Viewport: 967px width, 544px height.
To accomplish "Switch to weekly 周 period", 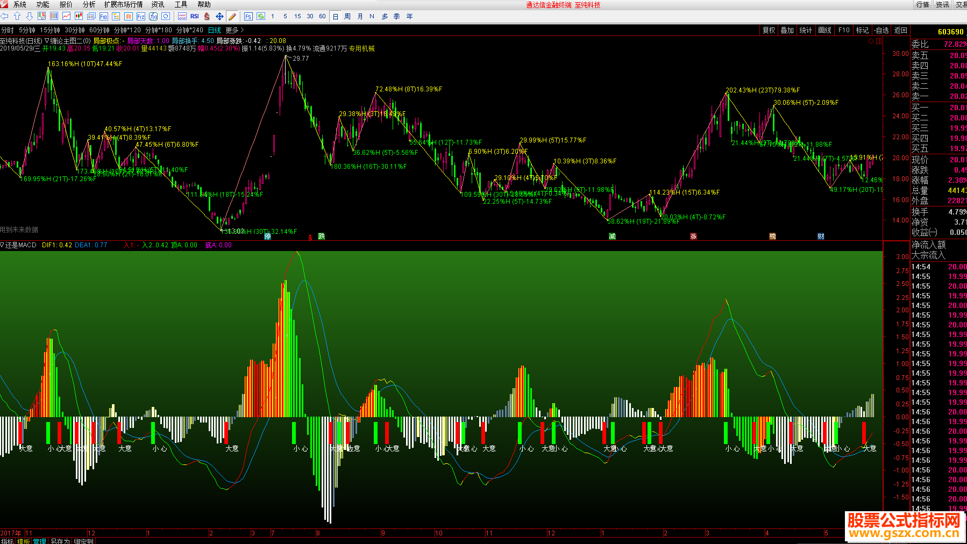I will click(x=347, y=16).
